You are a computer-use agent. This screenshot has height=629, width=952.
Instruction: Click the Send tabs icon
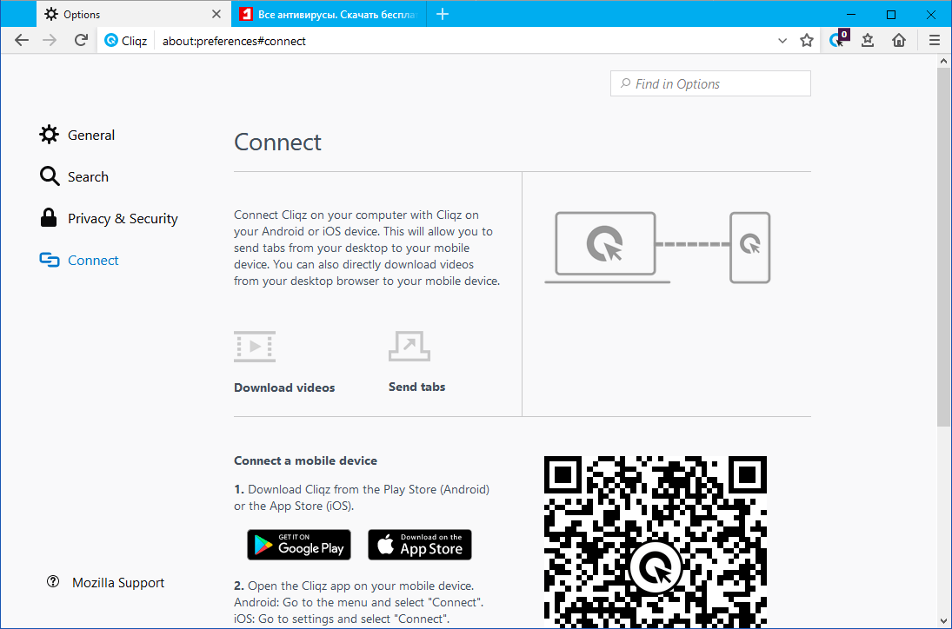409,346
